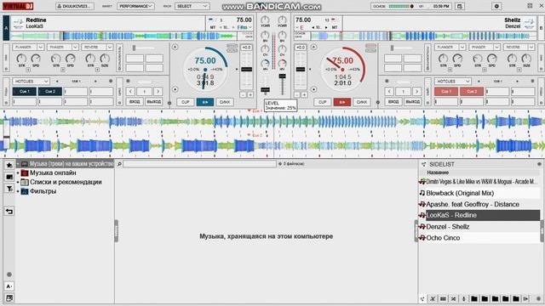Click deck A Reverb SIZE knob
Screen dimensions: 545x306
coord(105,59)
